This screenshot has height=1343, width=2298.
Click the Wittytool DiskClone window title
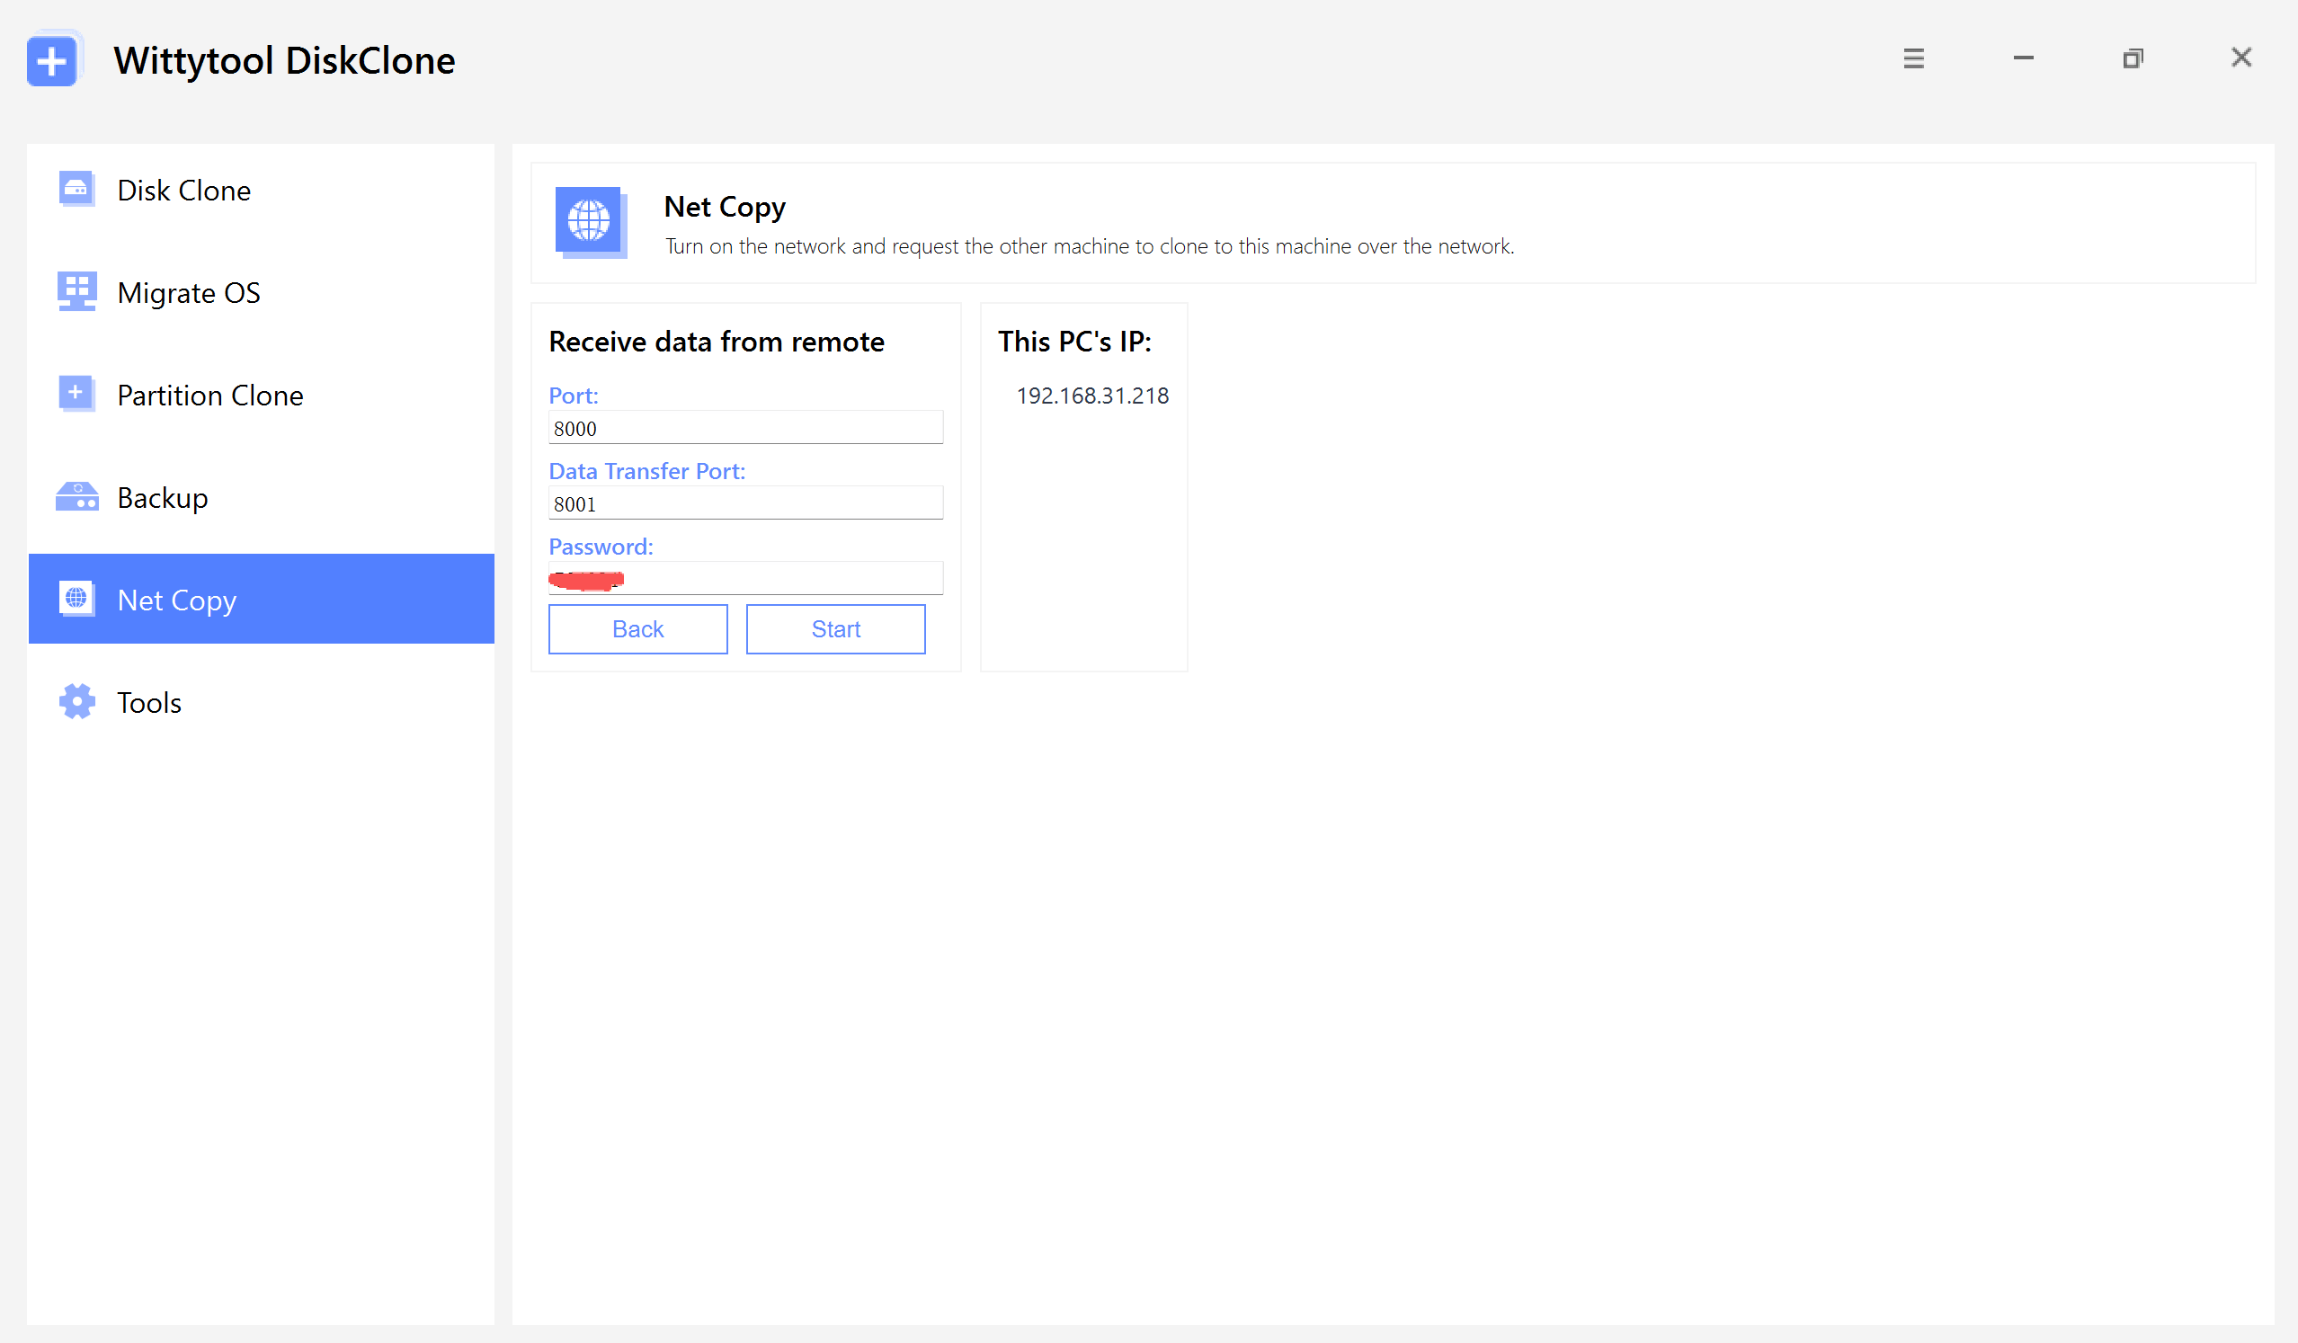pyautogui.click(x=284, y=60)
